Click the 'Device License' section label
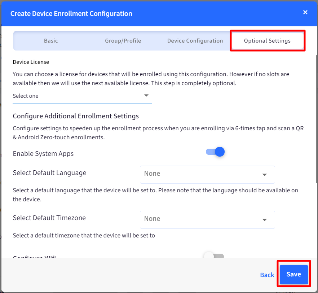 point(31,62)
